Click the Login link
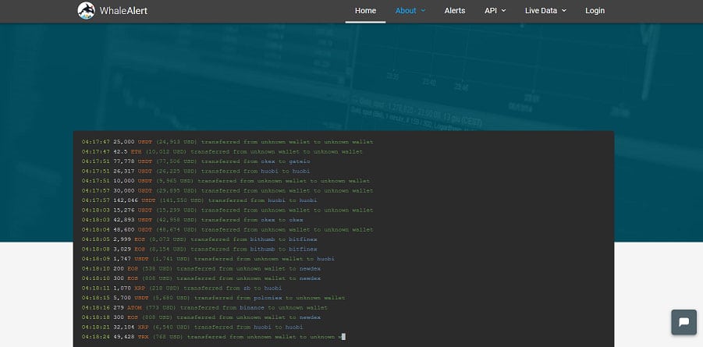The height and width of the screenshot is (347, 703). 595,11
